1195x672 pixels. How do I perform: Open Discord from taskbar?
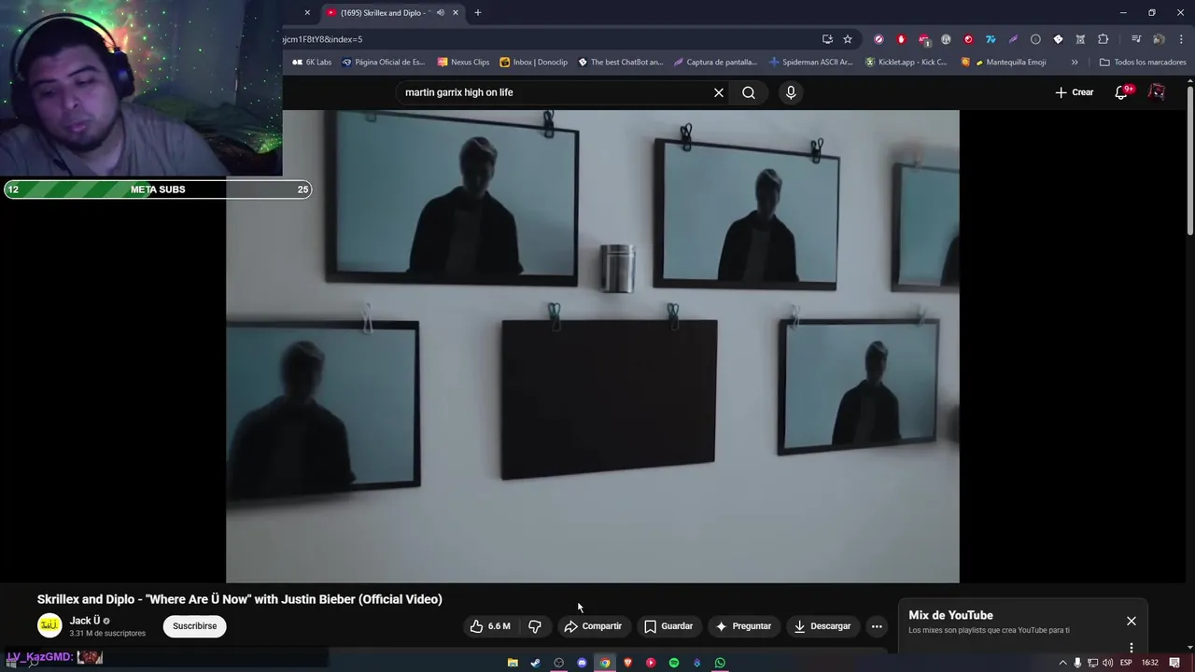click(x=582, y=663)
